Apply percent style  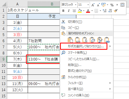click(x=112, y=5)
